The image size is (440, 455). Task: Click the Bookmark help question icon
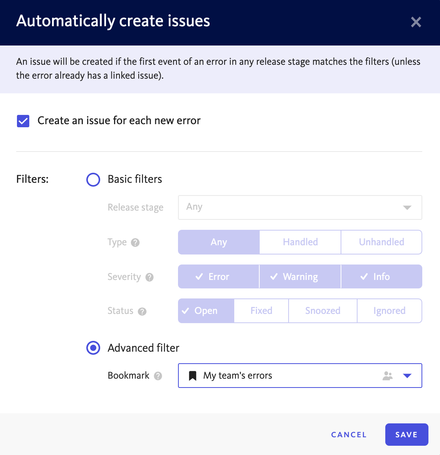coord(158,376)
